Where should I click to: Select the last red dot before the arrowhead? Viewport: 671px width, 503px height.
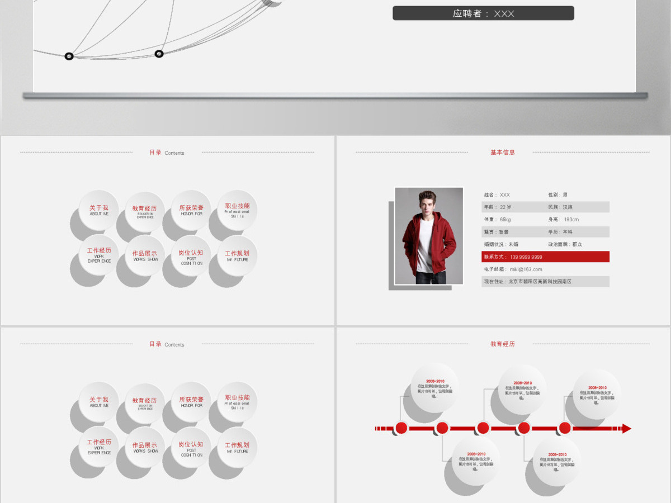(x=565, y=428)
